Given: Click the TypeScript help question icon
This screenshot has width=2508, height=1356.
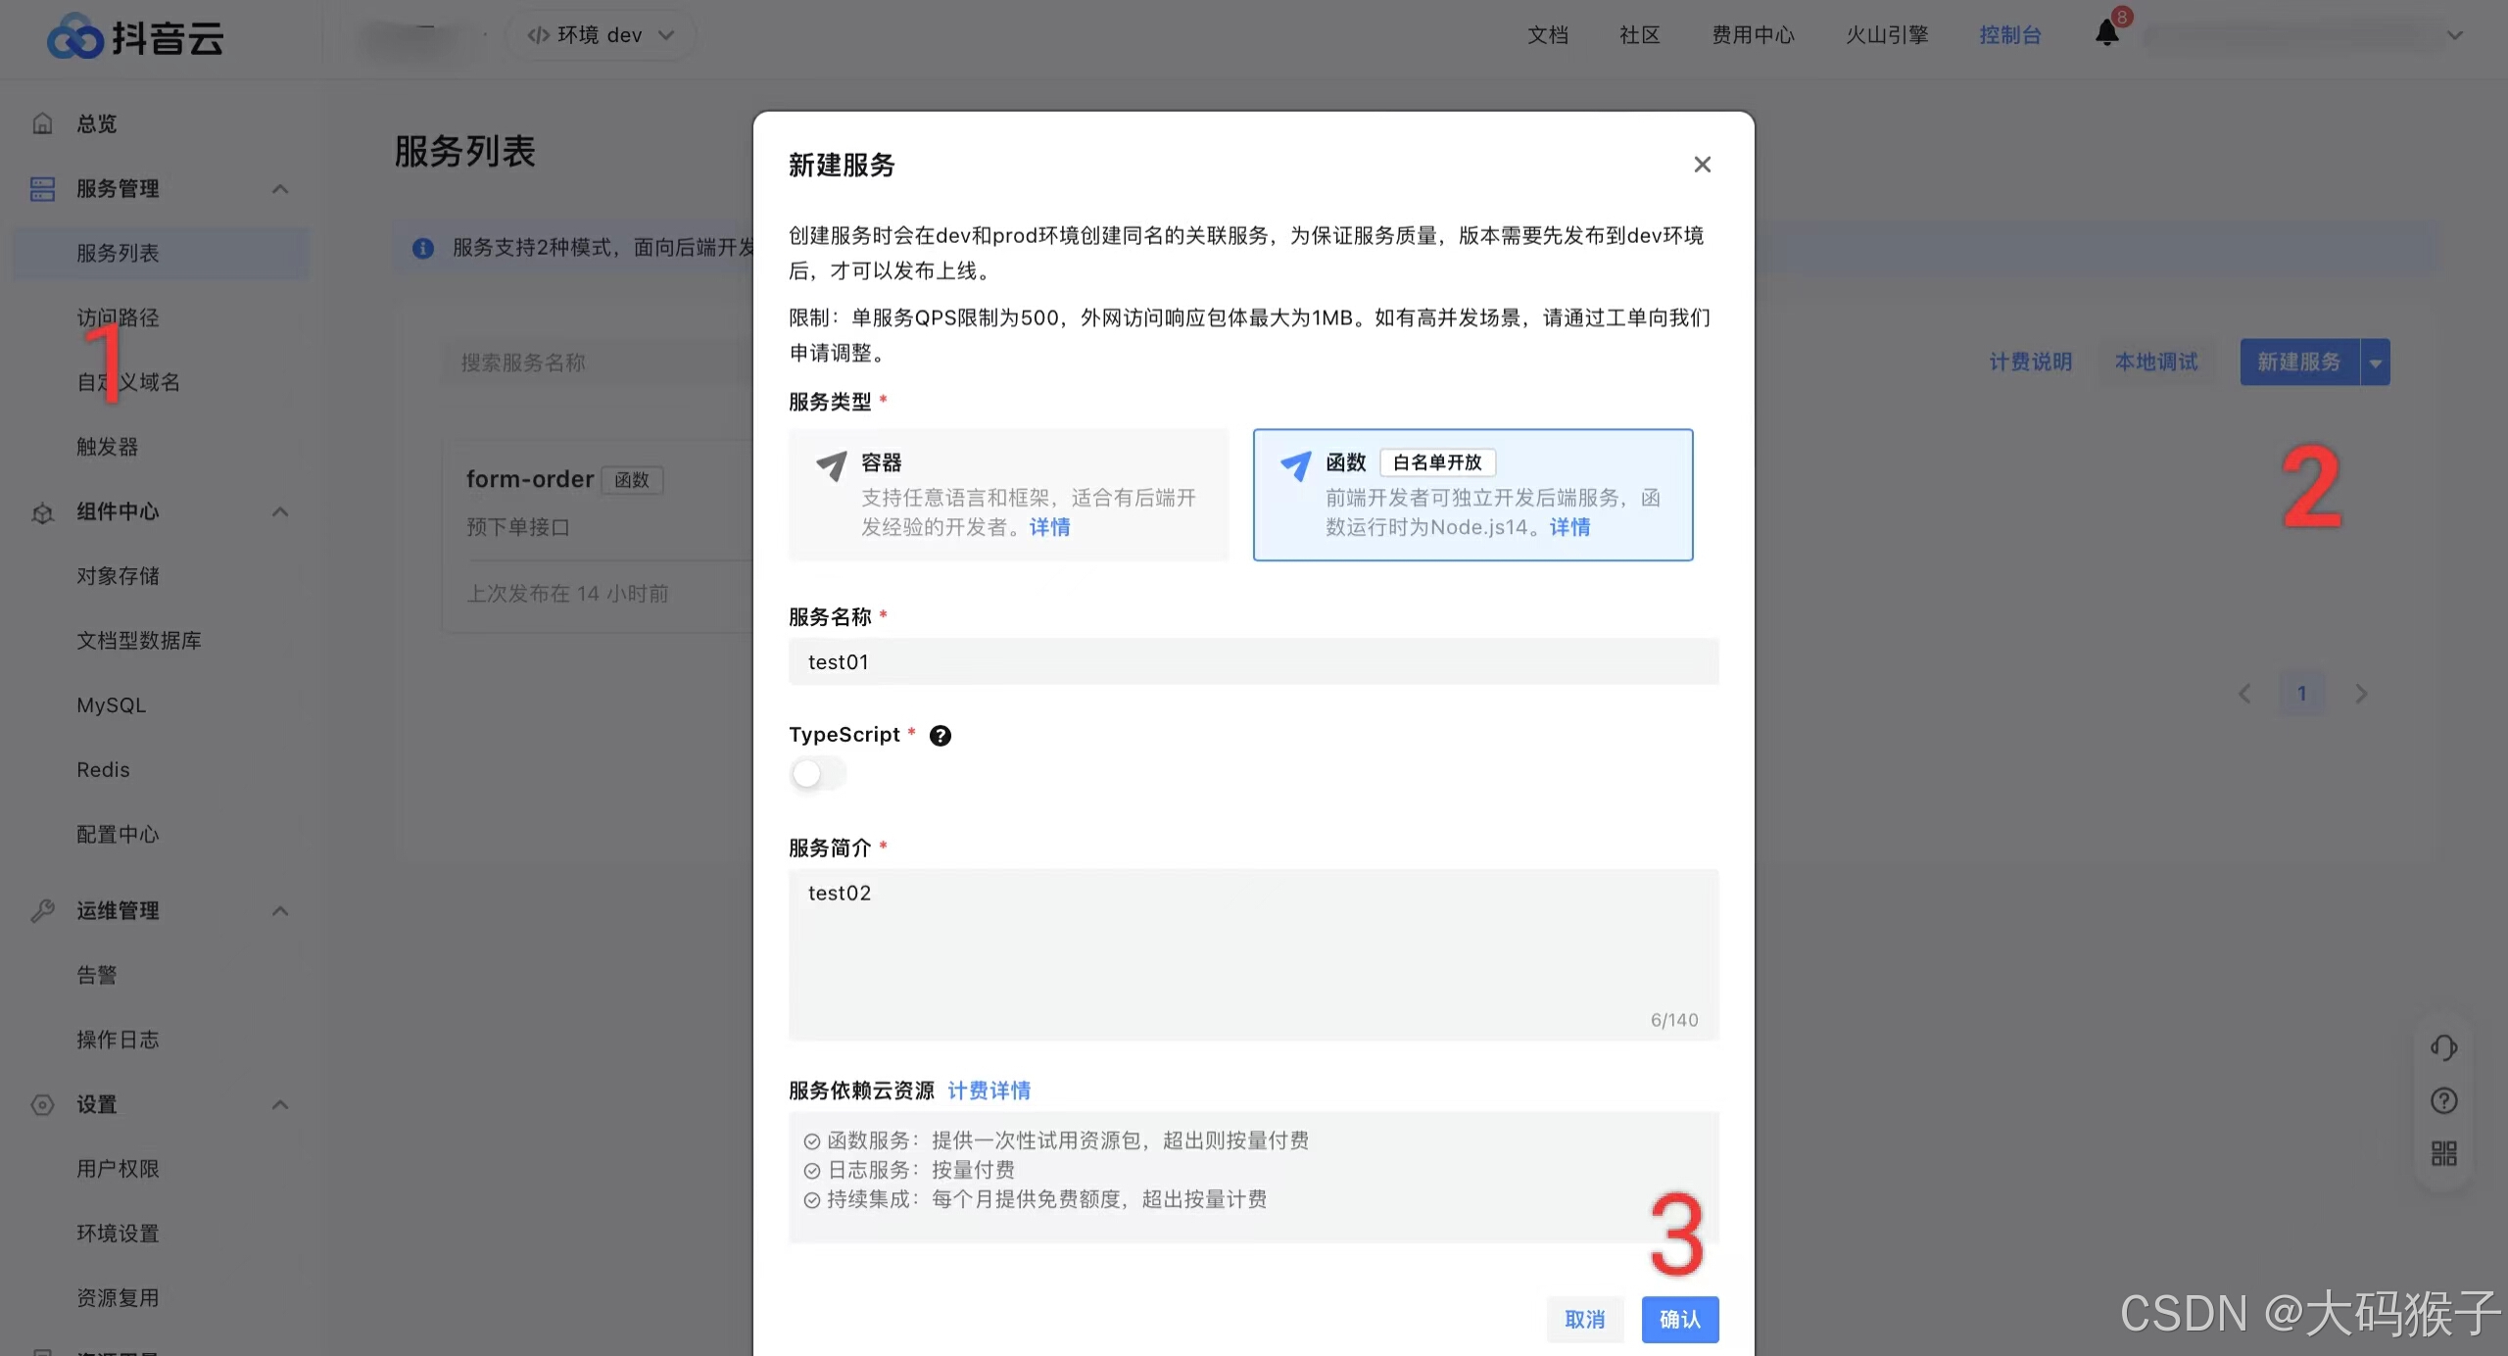Looking at the screenshot, I should (x=940, y=735).
